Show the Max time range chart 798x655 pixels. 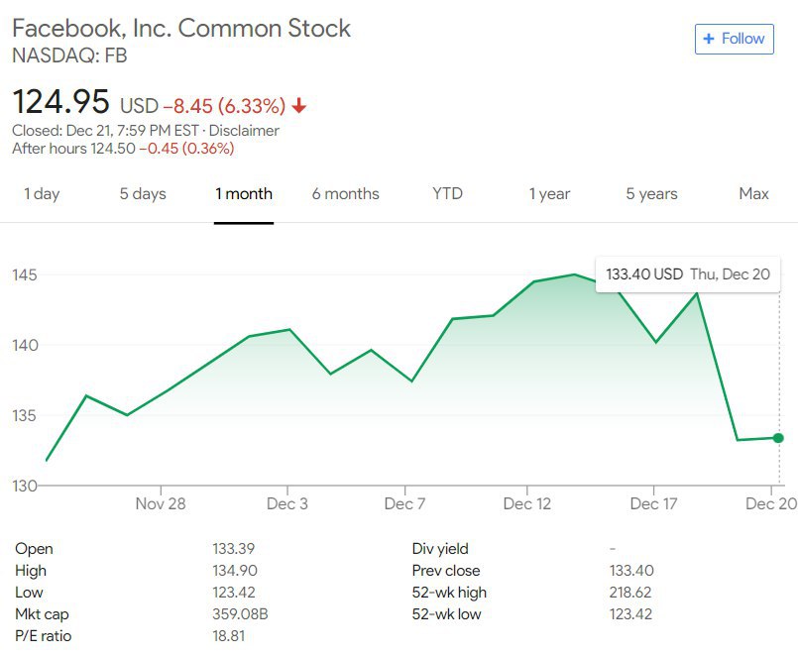point(753,194)
